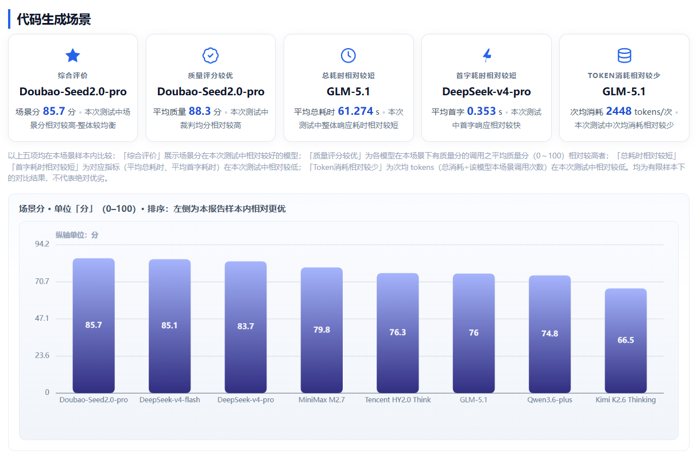
Task: Click the MiniMax M2.7 x-axis label
Action: [x=322, y=400]
